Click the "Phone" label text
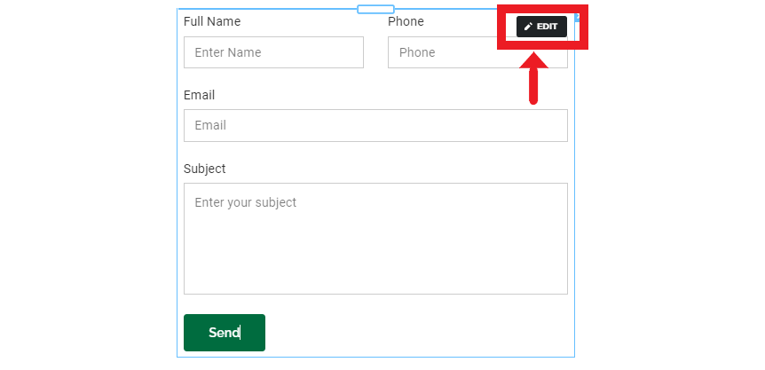765x370 pixels. point(406,21)
